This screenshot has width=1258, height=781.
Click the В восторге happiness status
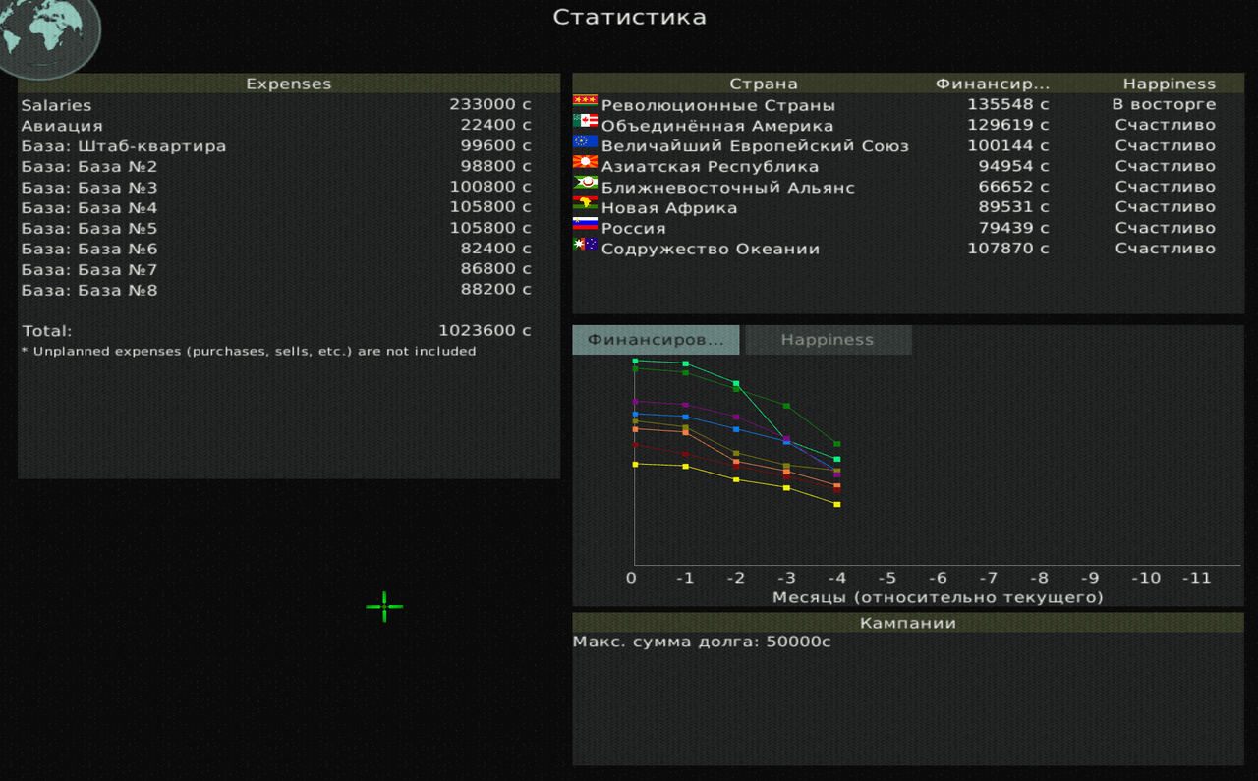pyautogui.click(x=1164, y=105)
